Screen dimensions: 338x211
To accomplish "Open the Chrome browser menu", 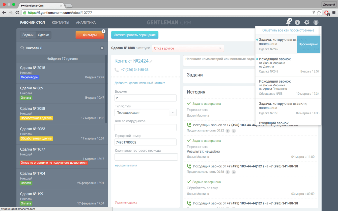I will [x=334, y=13].
